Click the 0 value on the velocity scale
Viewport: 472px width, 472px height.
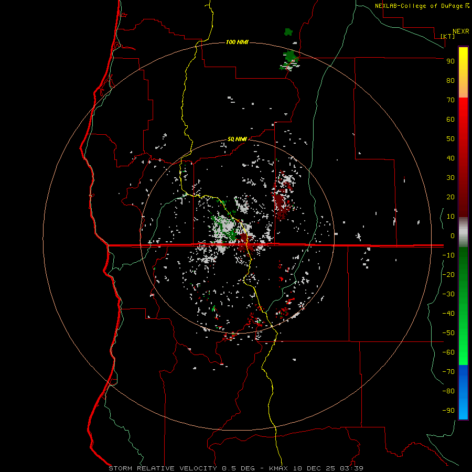(x=453, y=236)
